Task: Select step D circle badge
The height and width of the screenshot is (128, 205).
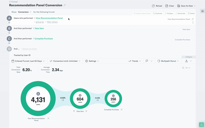Action: (x=9, y=49)
